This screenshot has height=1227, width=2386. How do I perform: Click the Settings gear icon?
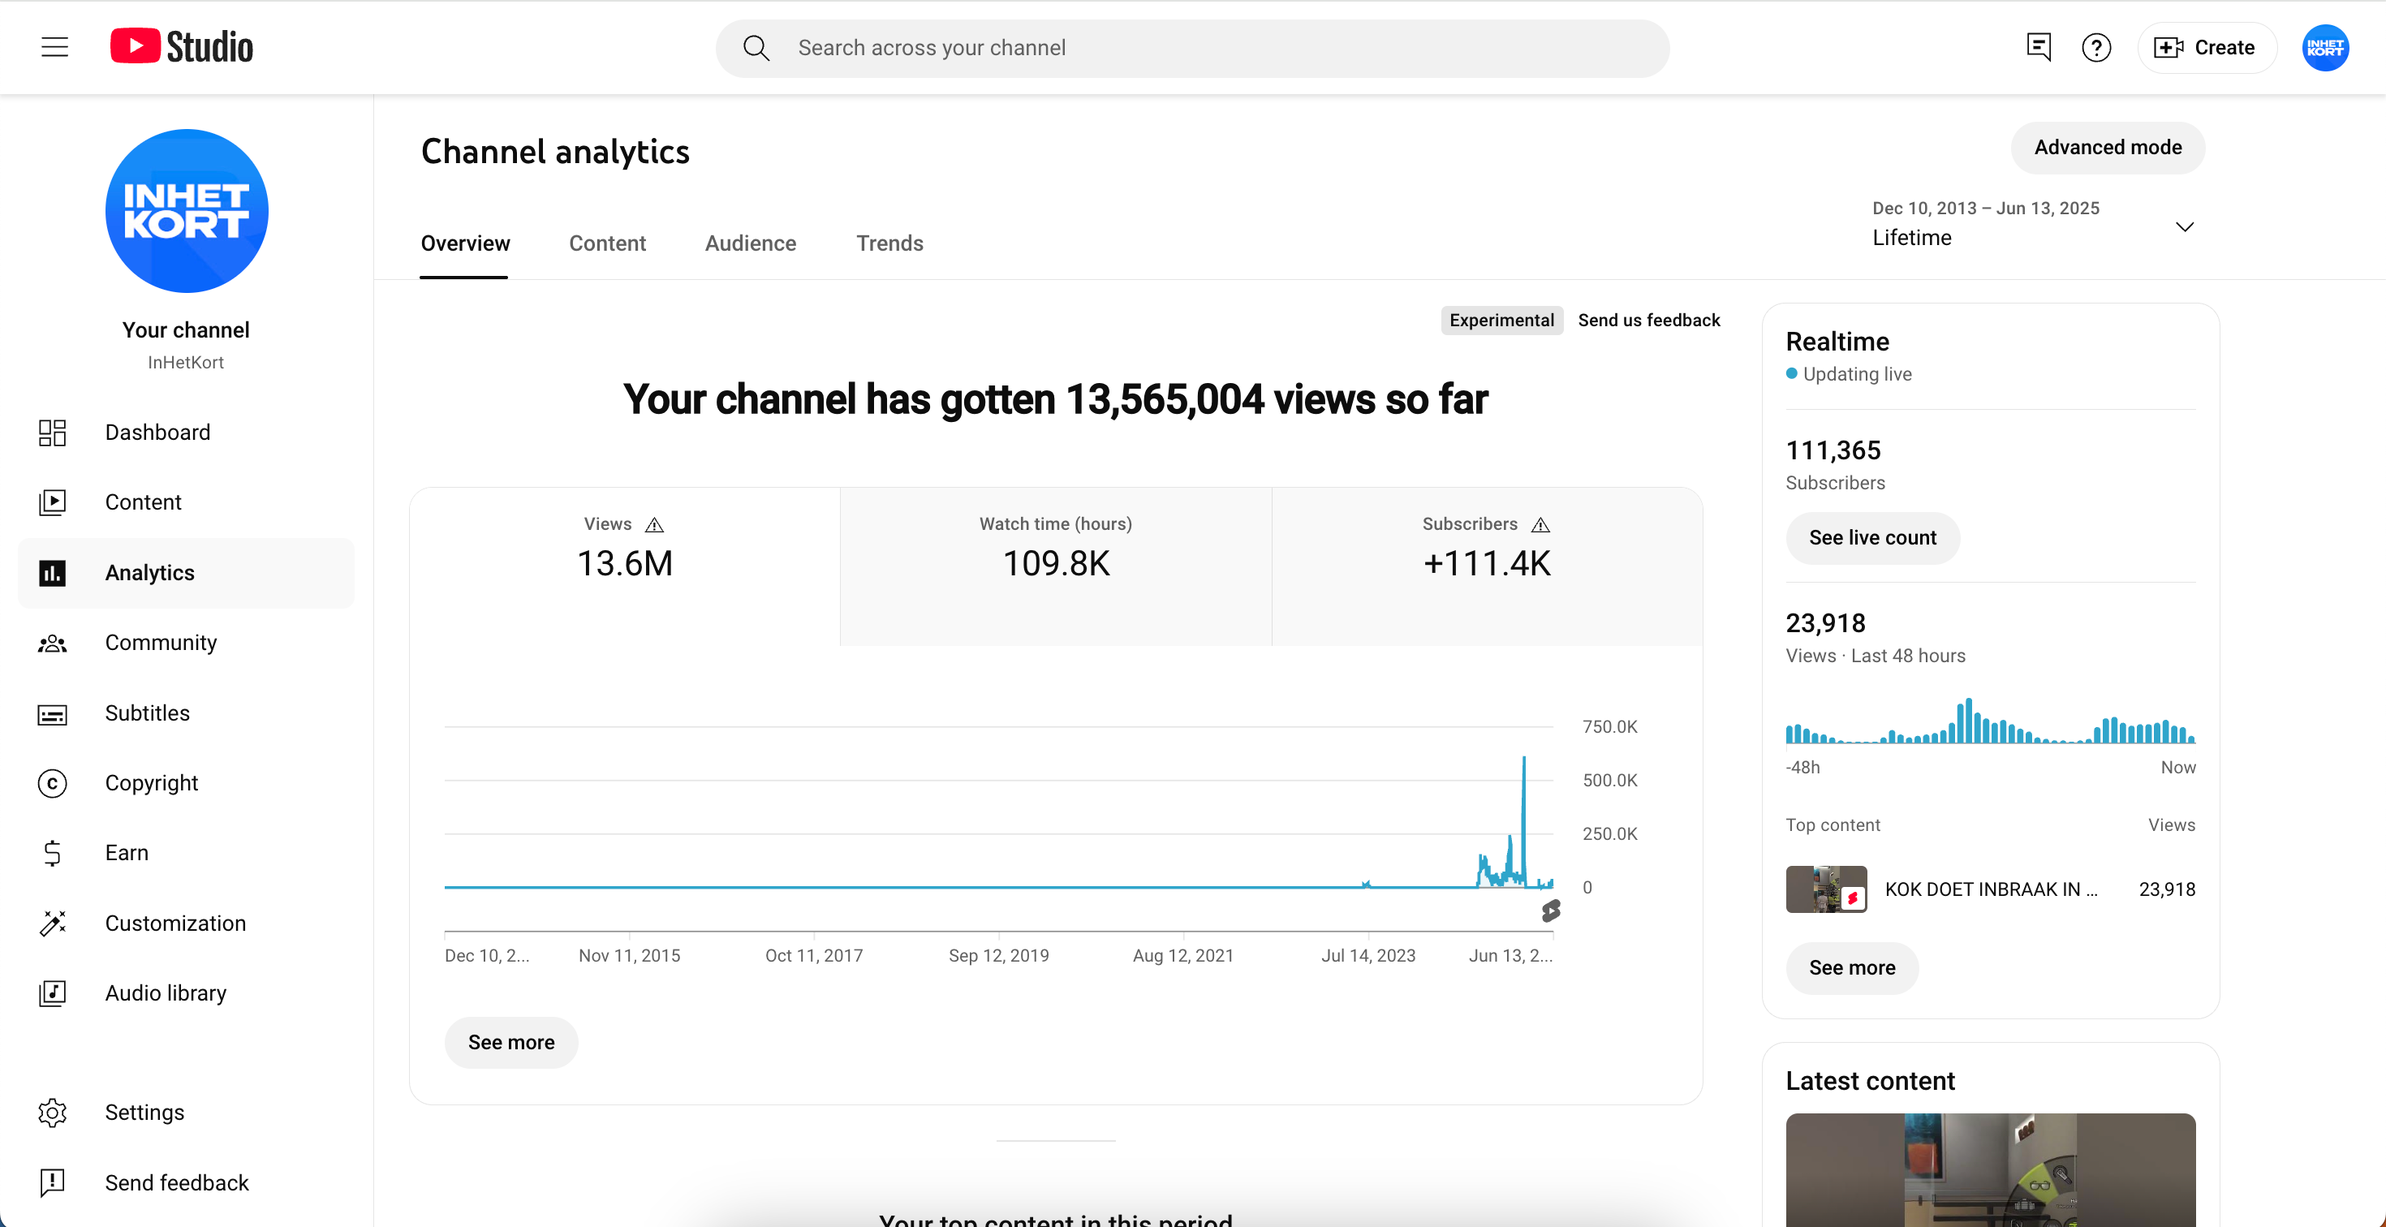[x=52, y=1112]
